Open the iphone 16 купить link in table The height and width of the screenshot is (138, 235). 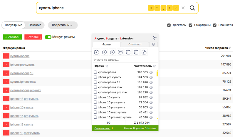tap(22, 107)
